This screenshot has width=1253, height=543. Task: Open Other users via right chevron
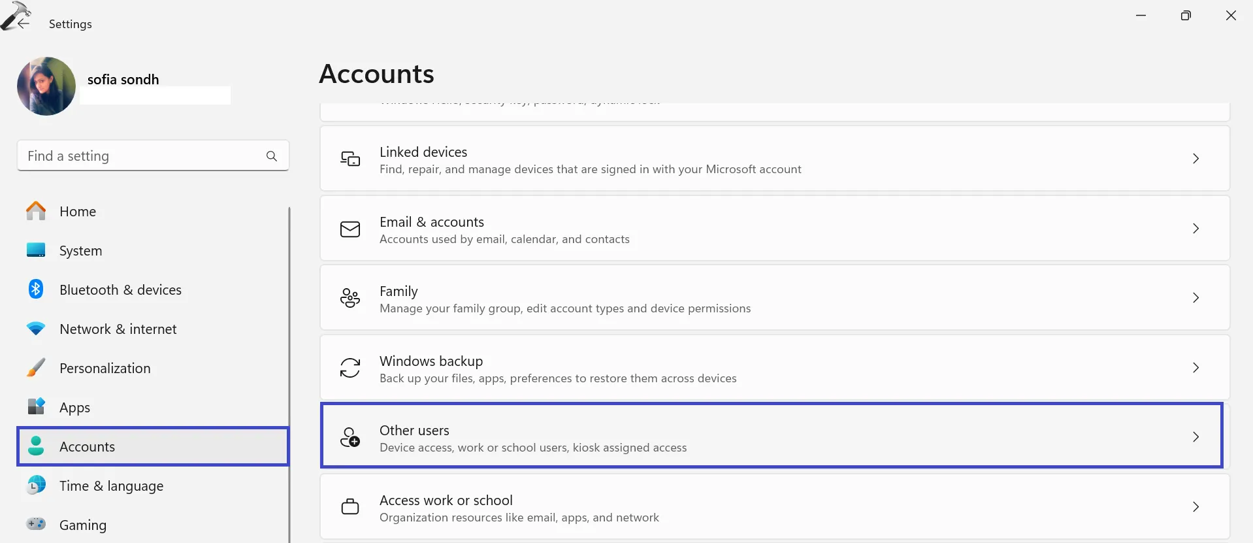[x=1196, y=437]
